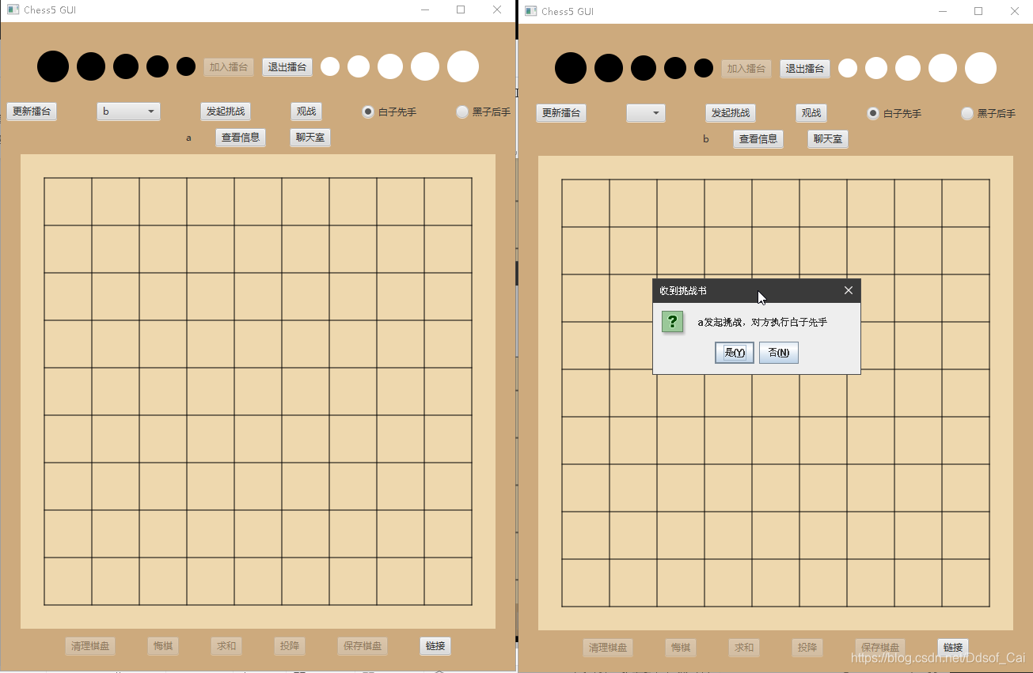Viewport: 1033px width, 673px height.
Task: Click largest black piece in left window
Action: coord(53,66)
